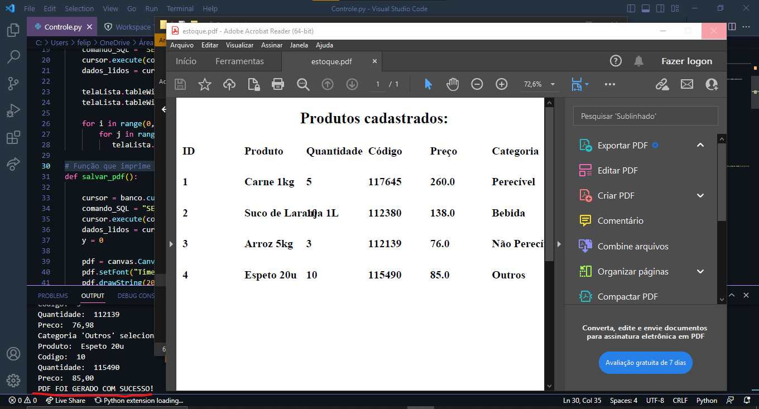Start the Avaliação gratuita de 7 dias
The height and width of the screenshot is (409, 759).
pos(645,362)
